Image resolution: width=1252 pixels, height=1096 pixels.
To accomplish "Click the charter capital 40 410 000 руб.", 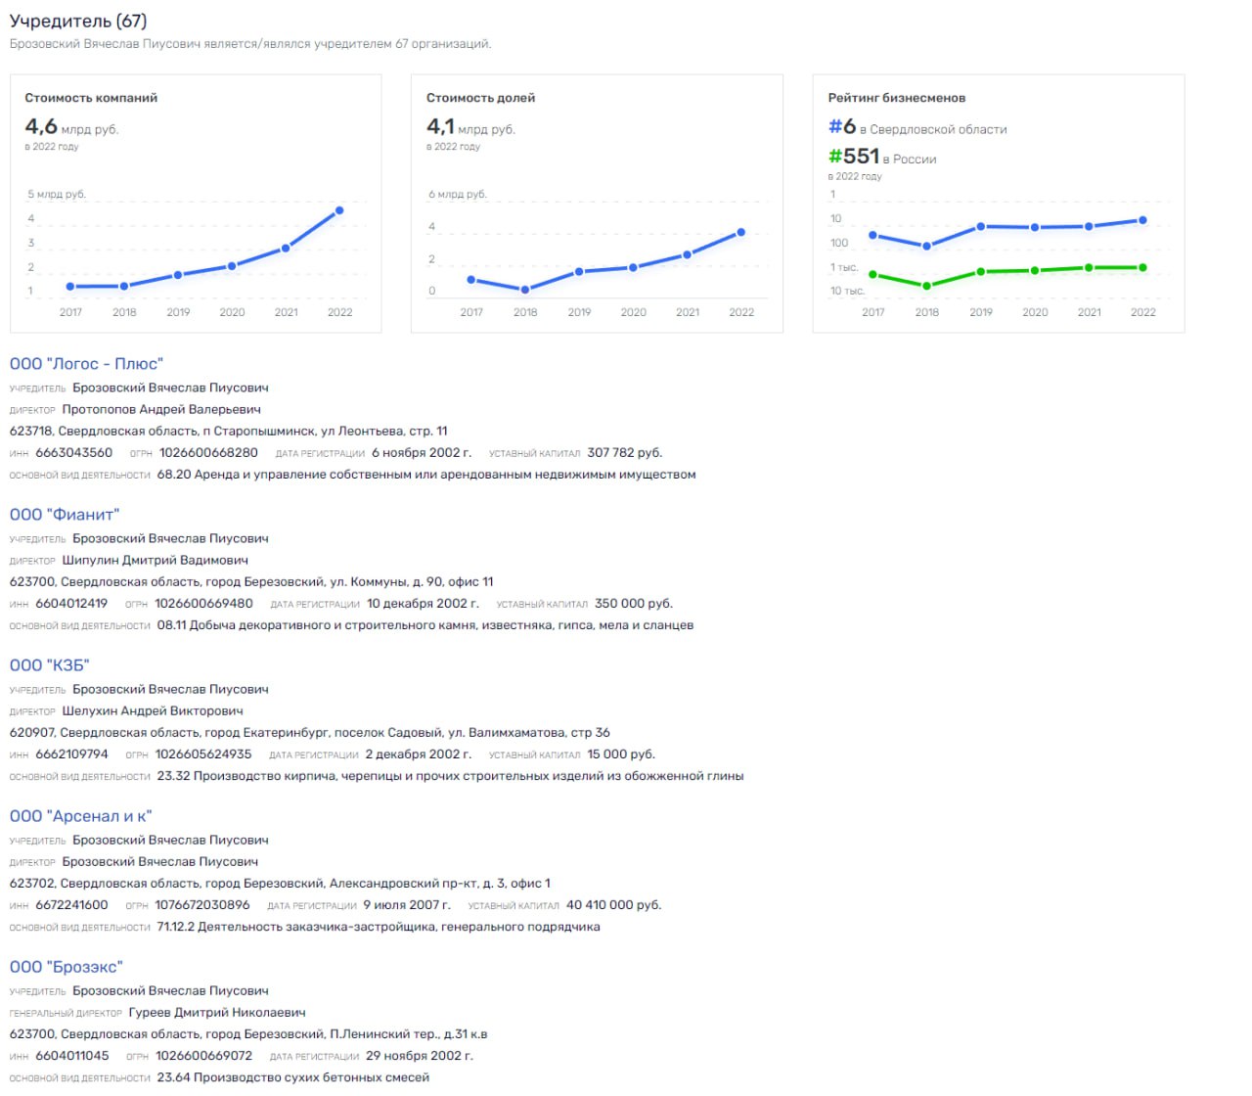I will click(x=614, y=905).
